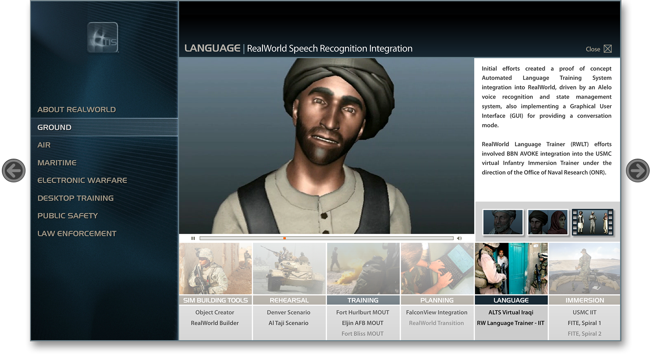Select the Air menu item
This screenshot has width=650, height=354.
(44, 145)
